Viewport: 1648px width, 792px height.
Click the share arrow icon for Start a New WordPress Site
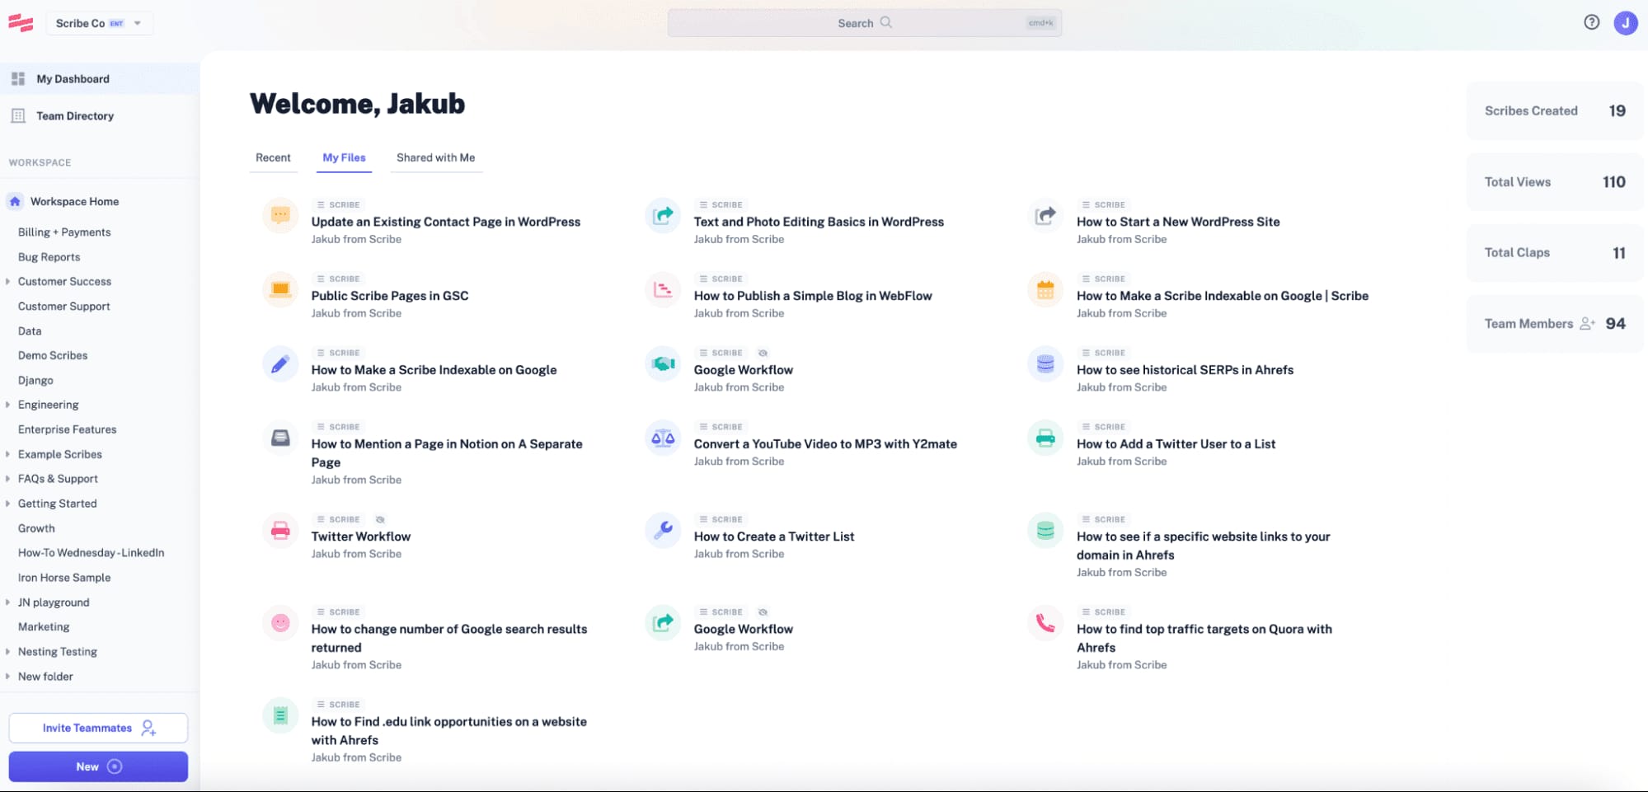coord(1045,216)
